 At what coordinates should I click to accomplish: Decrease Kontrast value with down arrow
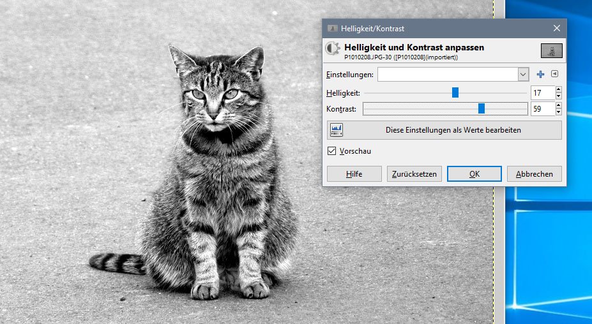tap(559, 112)
